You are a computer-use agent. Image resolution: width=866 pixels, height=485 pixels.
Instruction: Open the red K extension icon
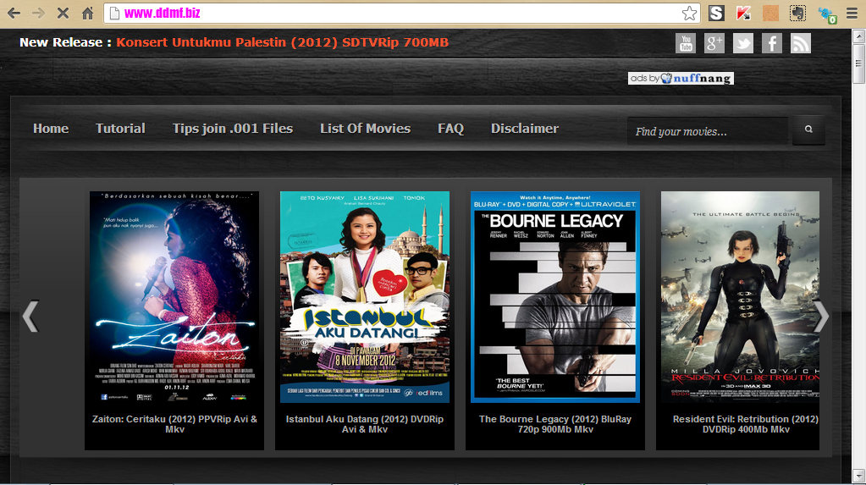pos(743,13)
